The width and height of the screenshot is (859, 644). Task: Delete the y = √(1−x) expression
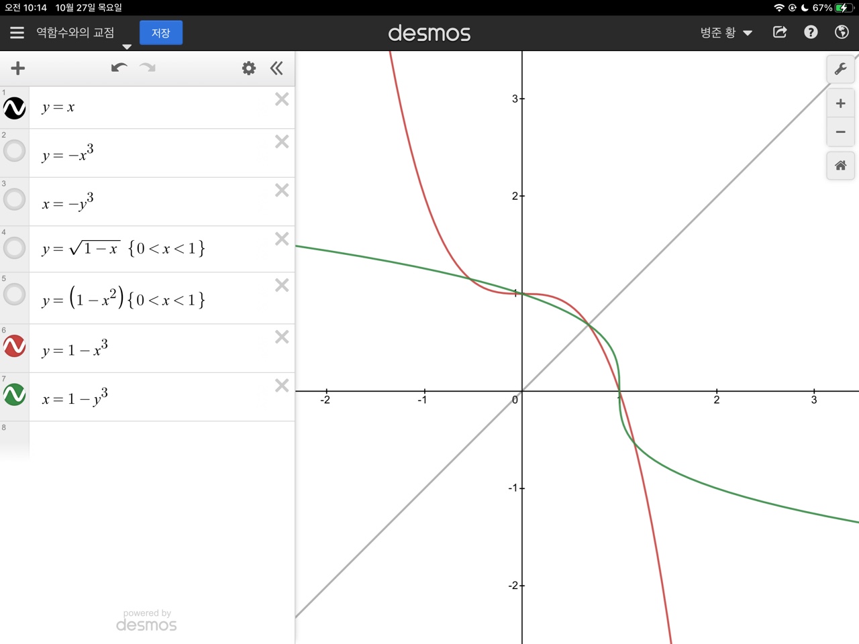click(282, 239)
